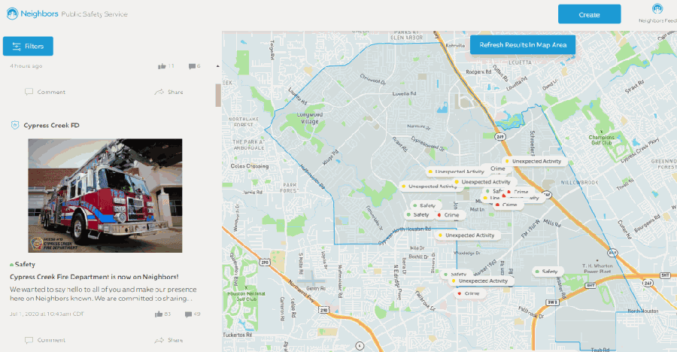Comment on the Cypress Creek FD post
Viewport: 677px width, 352px height.
(x=45, y=340)
